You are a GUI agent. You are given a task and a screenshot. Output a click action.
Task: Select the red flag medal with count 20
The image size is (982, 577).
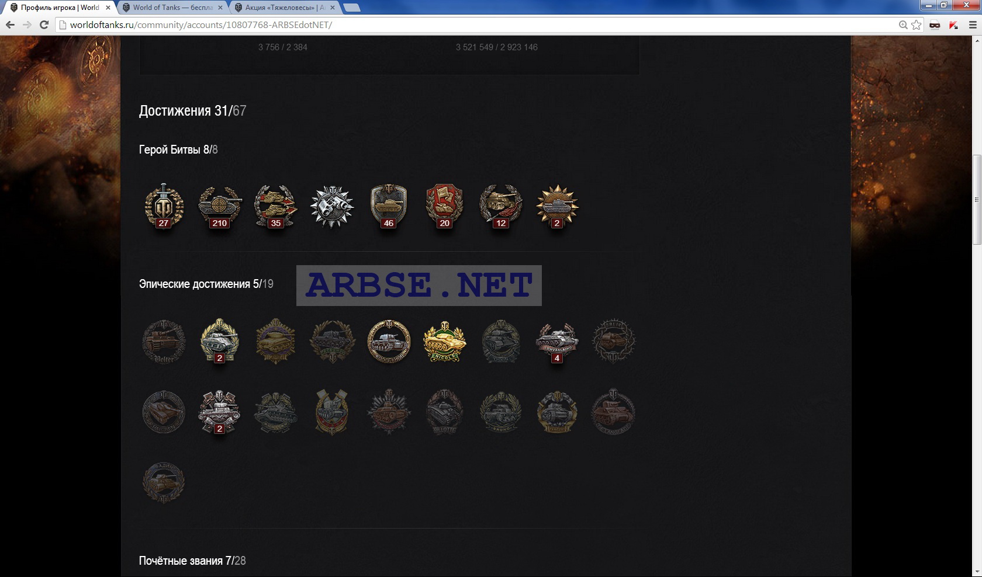point(444,206)
